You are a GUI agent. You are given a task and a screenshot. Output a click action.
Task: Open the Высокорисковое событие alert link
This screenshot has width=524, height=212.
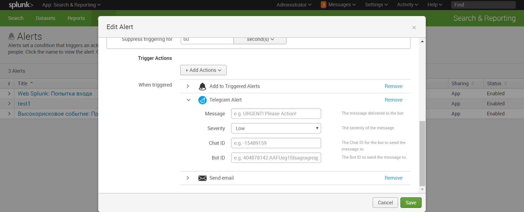[x=58, y=114]
